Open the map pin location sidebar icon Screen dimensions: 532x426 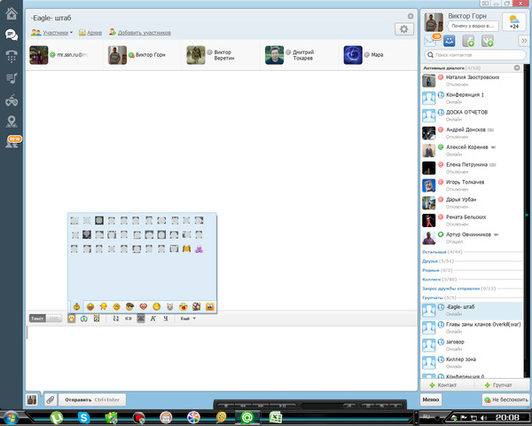tap(12, 122)
